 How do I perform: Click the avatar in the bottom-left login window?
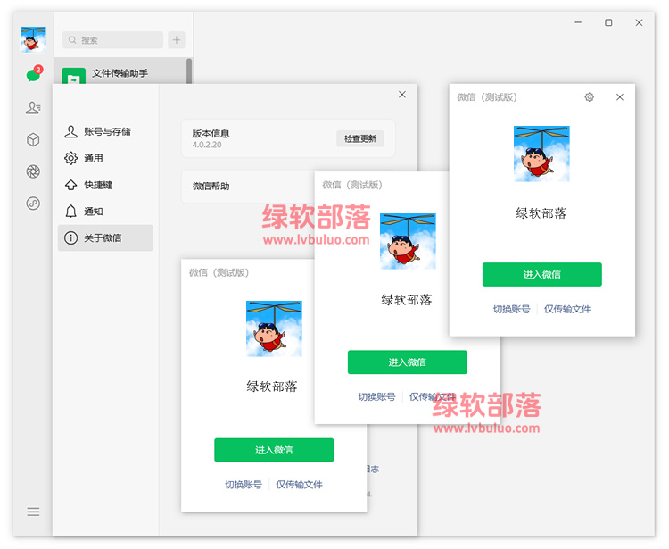274,329
